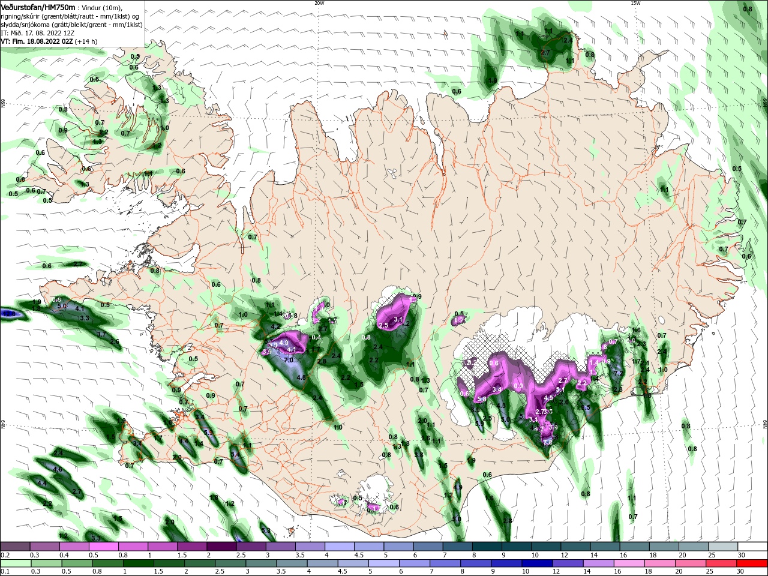
Task: Click the 7.0 precipitation value on the map
Action: (x=289, y=360)
